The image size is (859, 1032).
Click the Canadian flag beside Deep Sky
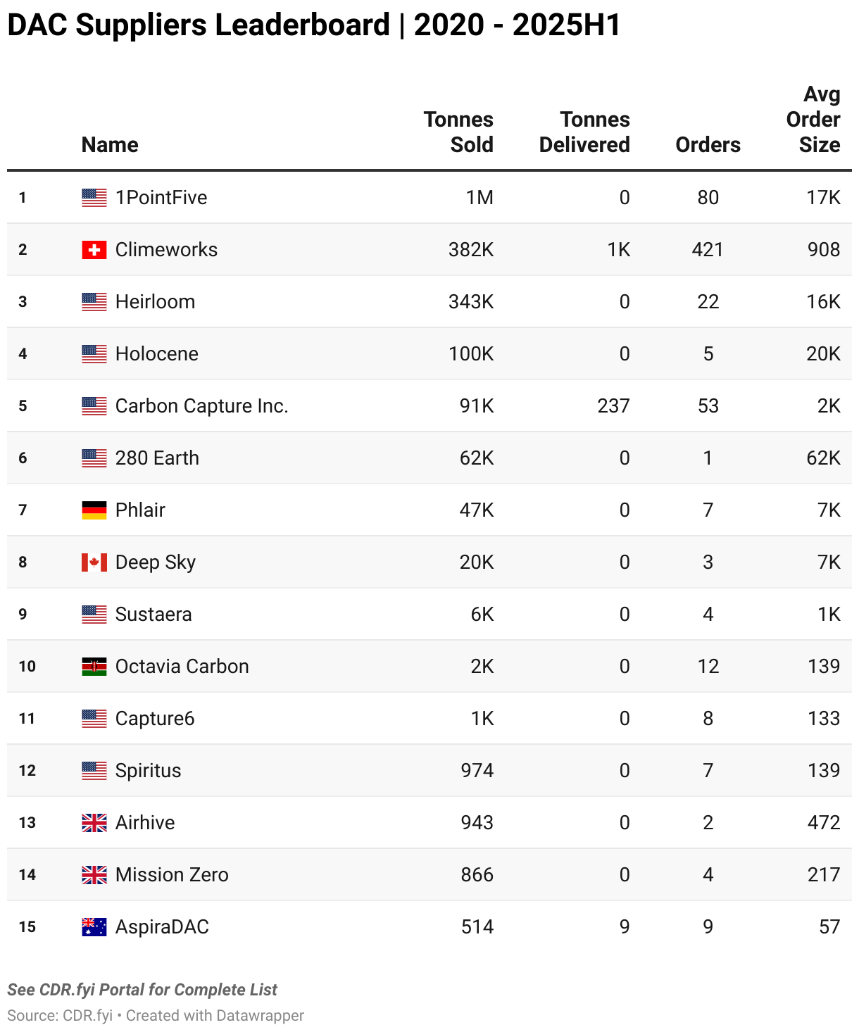[x=94, y=562]
